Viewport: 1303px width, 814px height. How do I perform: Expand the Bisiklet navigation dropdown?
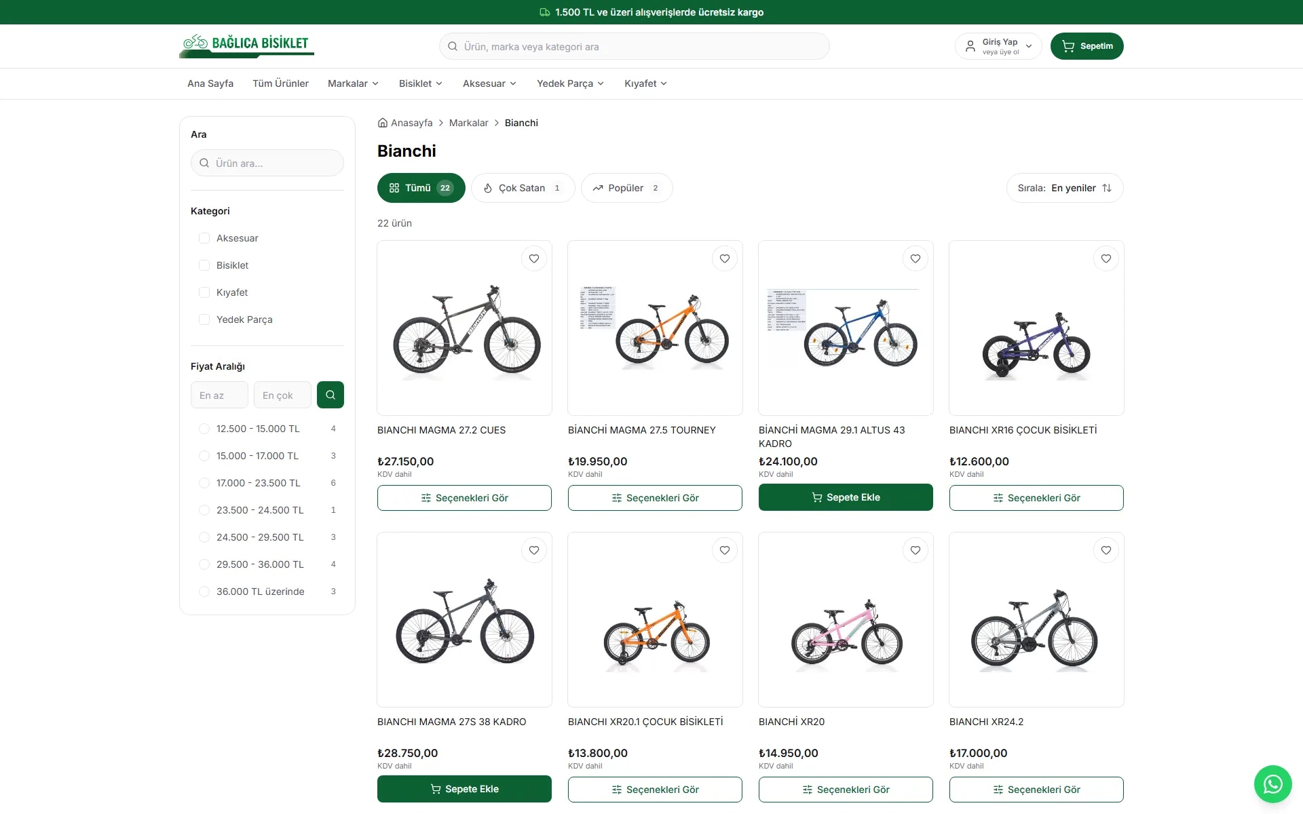(x=421, y=83)
